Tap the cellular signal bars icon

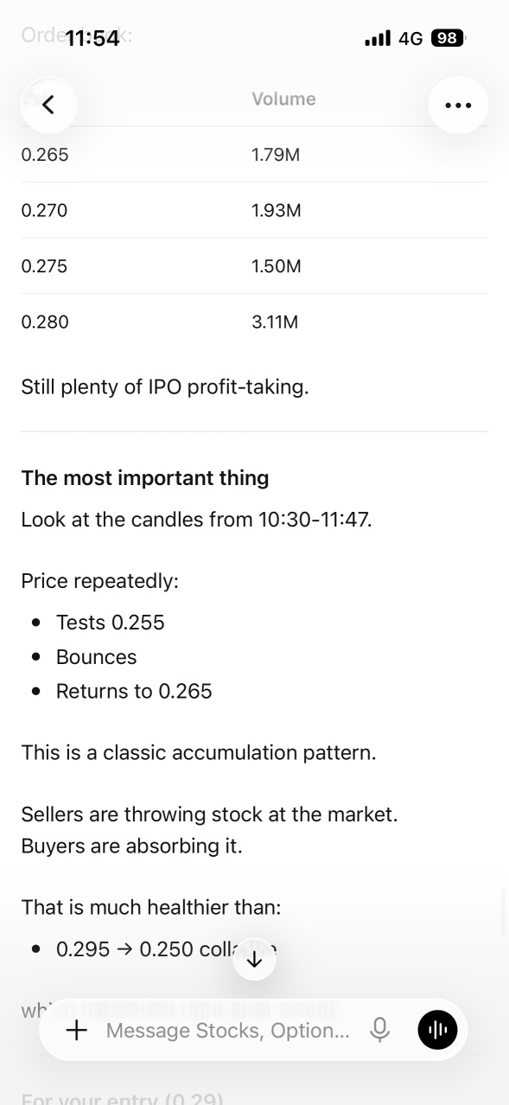pyautogui.click(x=379, y=39)
